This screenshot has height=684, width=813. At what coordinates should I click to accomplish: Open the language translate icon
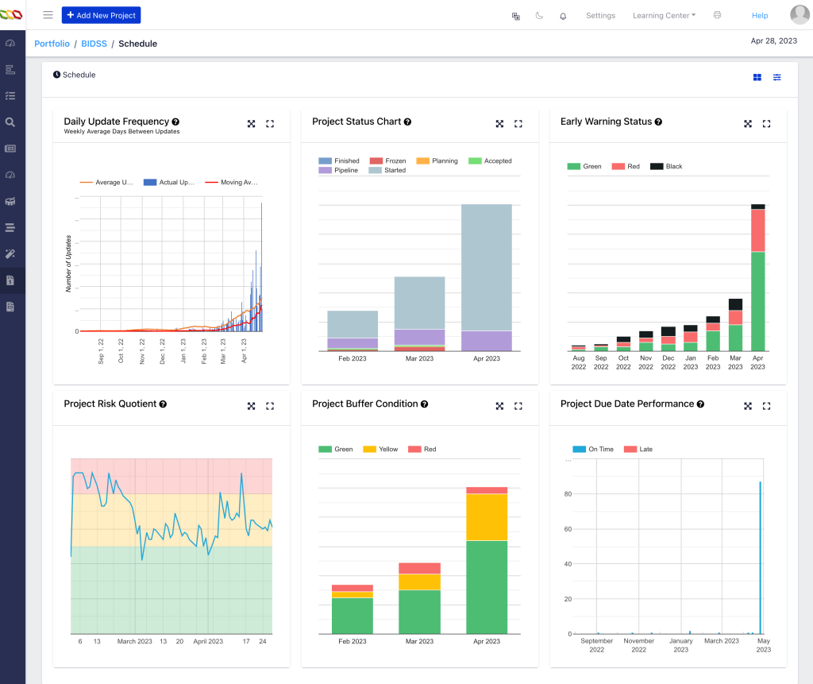(516, 16)
